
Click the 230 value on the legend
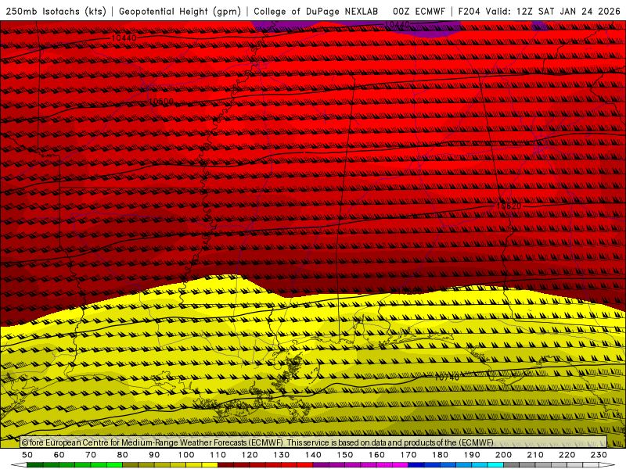pos(599,455)
